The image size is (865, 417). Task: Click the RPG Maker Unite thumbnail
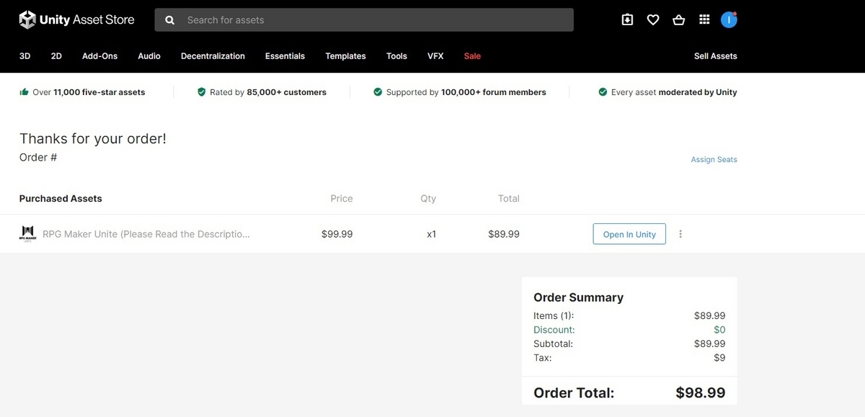tap(27, 234)
